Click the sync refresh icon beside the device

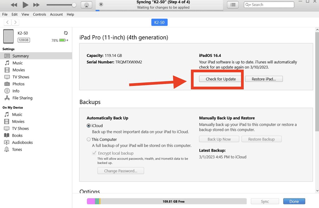66,33
